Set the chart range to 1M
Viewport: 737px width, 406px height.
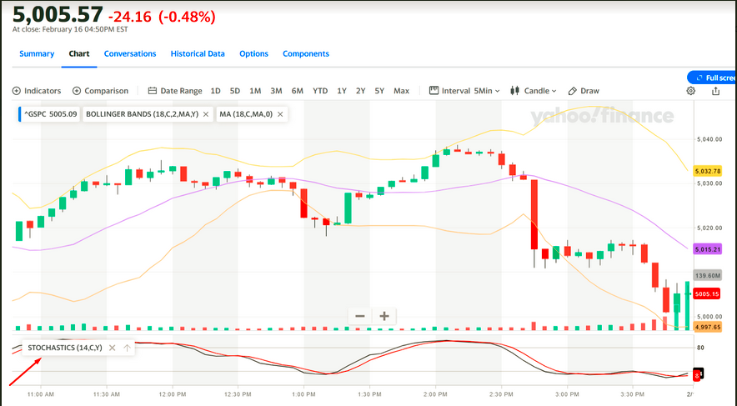255,91
